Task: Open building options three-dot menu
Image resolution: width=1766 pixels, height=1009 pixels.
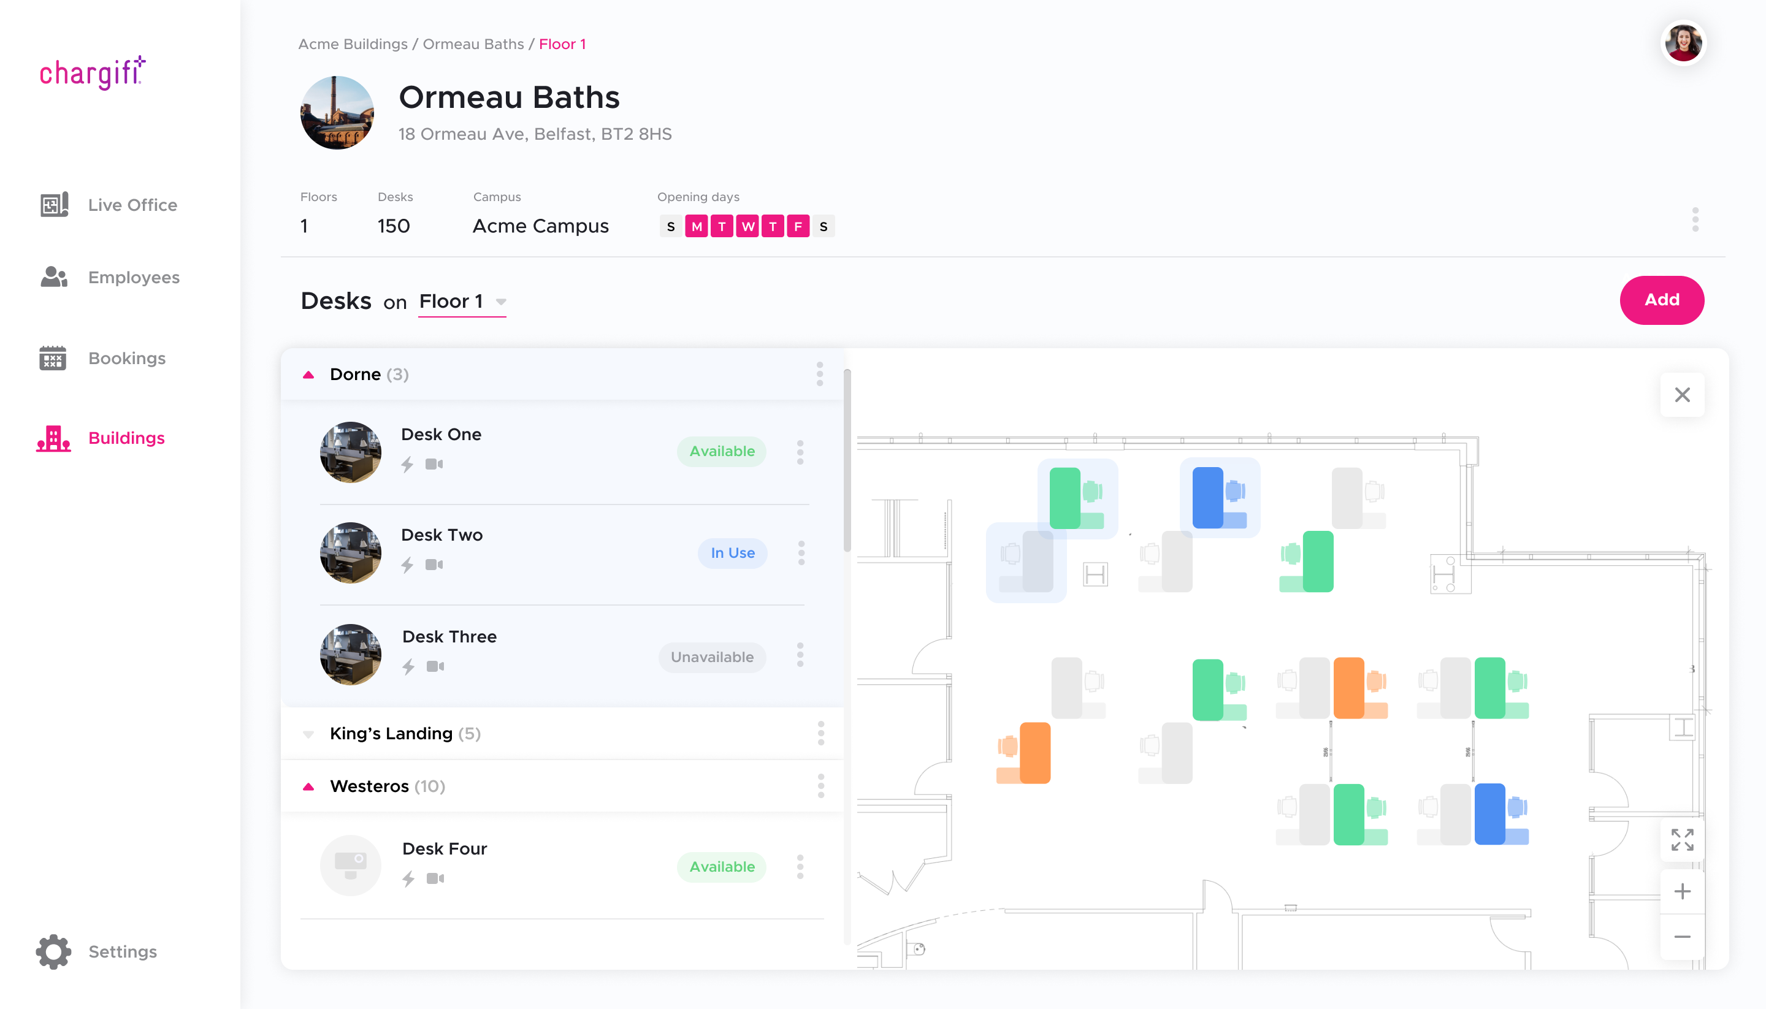Action: coord(1695,219)
